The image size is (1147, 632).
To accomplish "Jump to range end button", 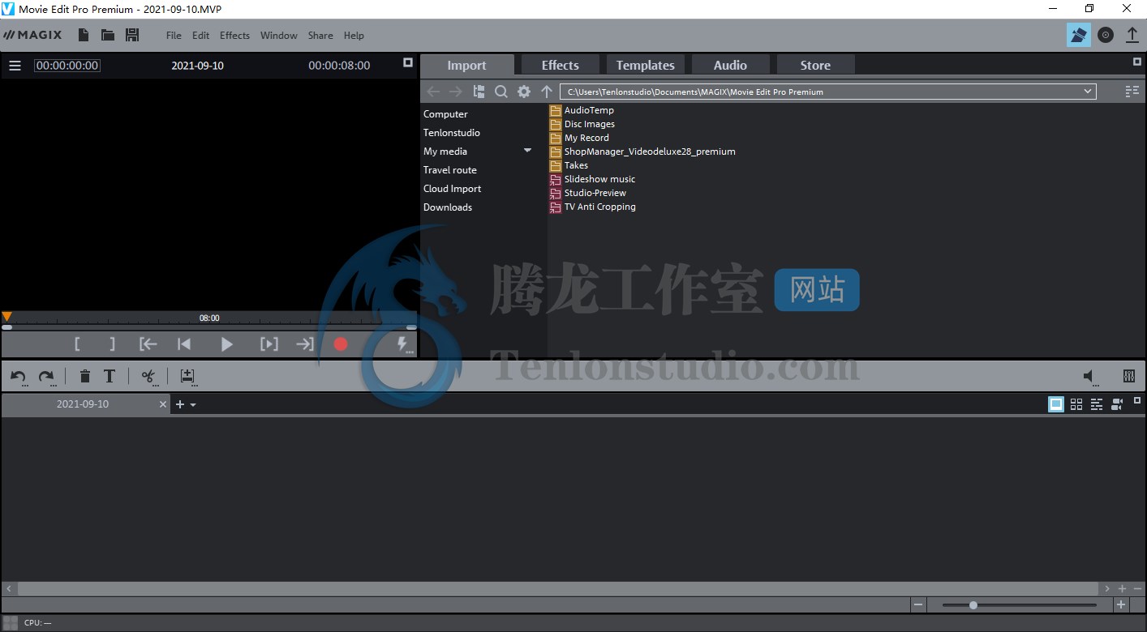I will [x=304, y=344].
